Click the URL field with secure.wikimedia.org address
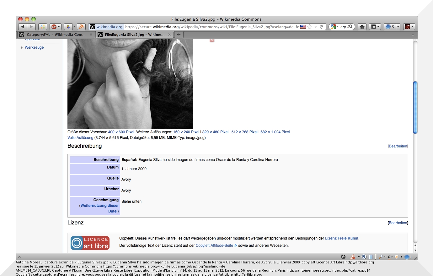 coord(212,27)
